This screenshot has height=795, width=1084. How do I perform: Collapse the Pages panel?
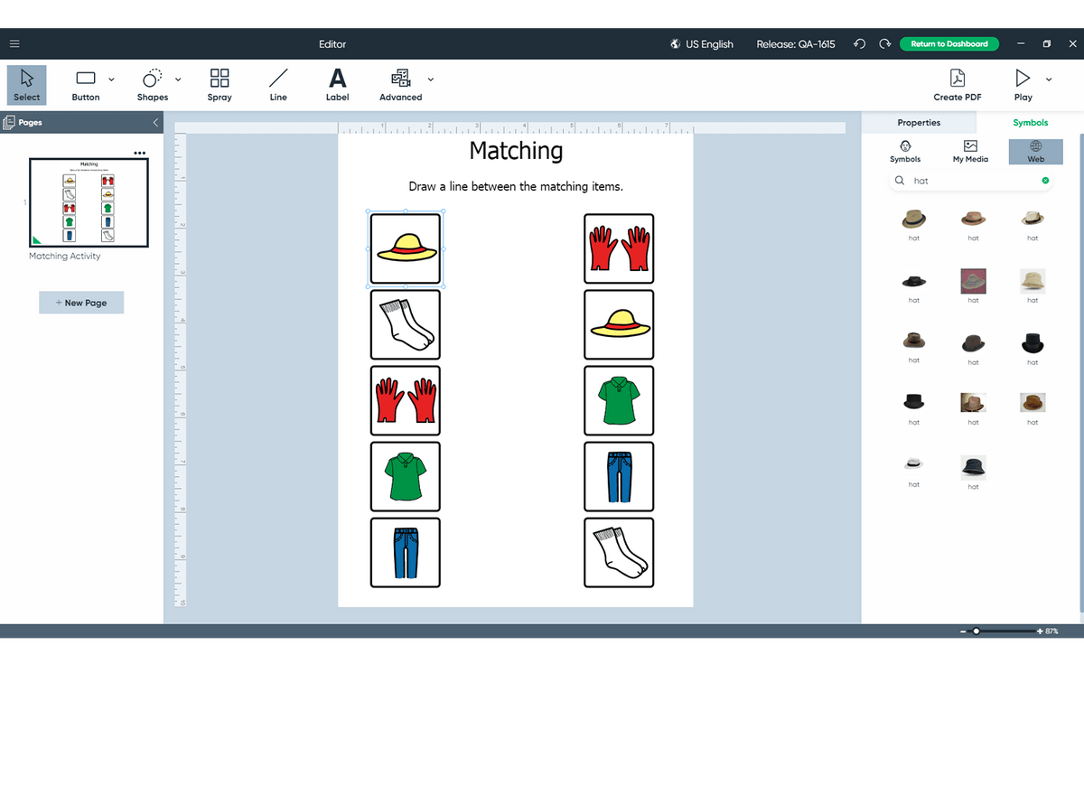[154, 122]
